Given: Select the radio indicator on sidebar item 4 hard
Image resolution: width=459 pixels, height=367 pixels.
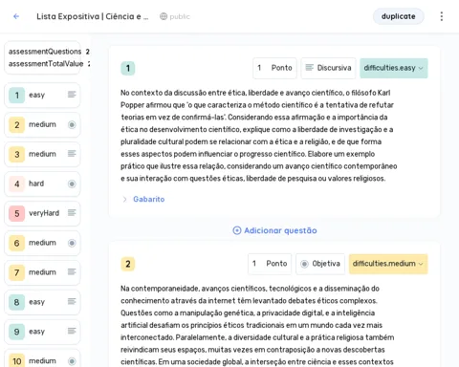Looking at the screenshot, I should pos(72,183).
